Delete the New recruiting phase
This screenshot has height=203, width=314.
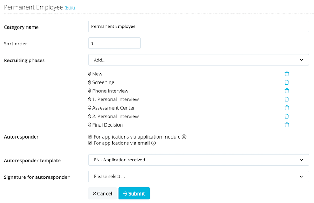(x=286, y=74)
